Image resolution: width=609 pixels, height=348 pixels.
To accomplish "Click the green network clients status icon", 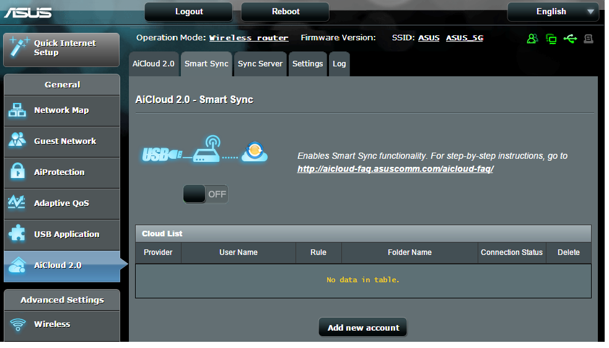I will point(551,39).
